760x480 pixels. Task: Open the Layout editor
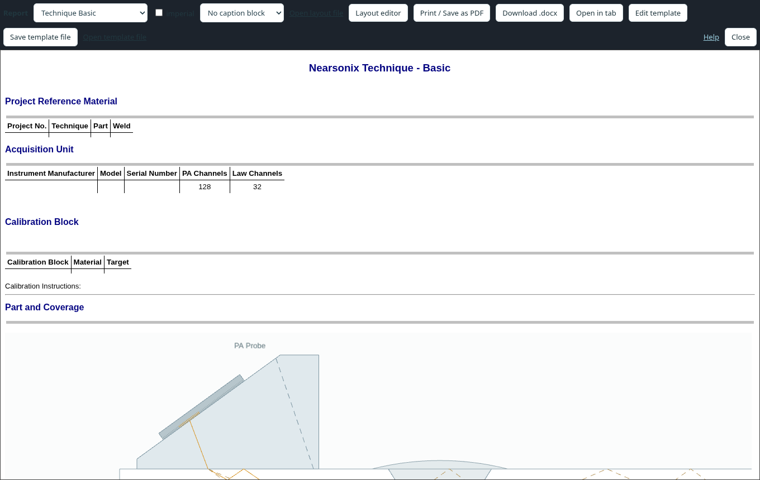[378, 13]
